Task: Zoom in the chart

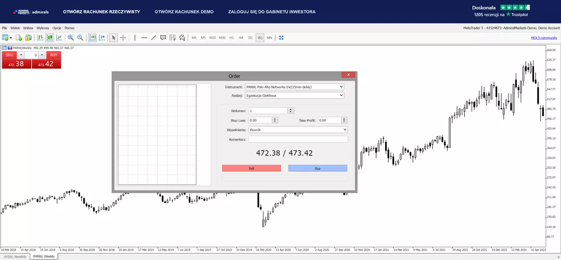Action: pyautogui.click(x=71, y=38)
